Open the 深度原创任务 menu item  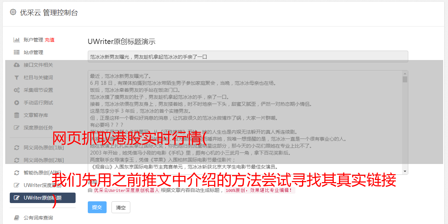click(x=38, y=128)
